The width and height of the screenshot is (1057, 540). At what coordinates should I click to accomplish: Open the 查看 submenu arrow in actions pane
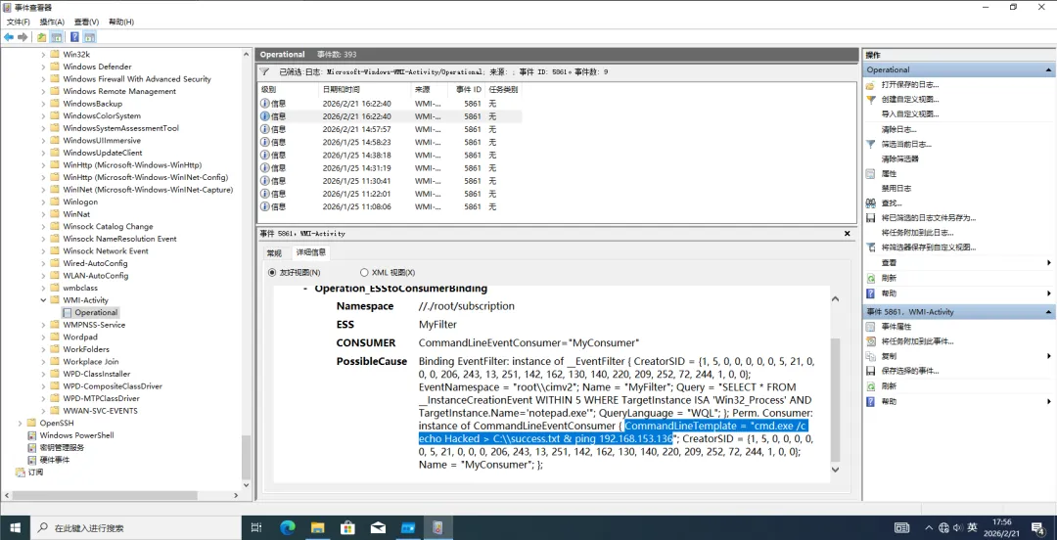[x=1049, y=262]
